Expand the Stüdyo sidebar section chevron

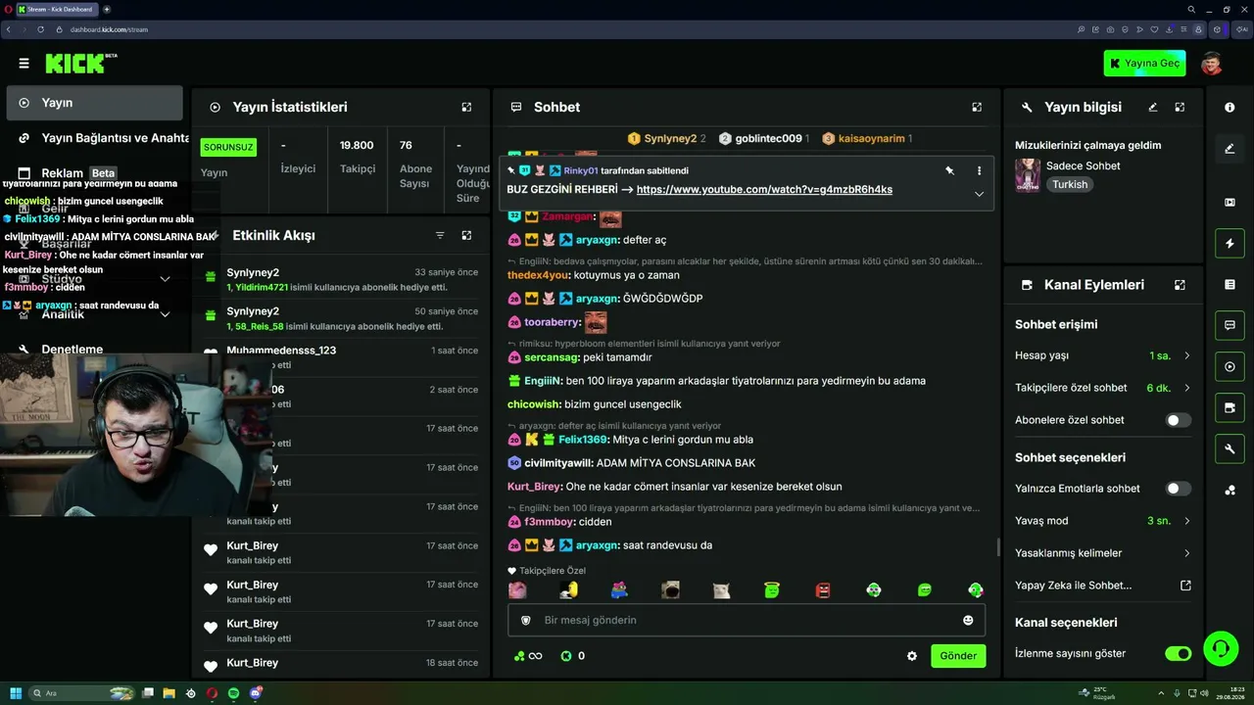coord(165,279)
